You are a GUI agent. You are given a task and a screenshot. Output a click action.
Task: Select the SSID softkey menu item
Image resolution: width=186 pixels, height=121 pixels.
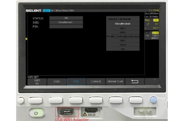click(x=57, y=82)
